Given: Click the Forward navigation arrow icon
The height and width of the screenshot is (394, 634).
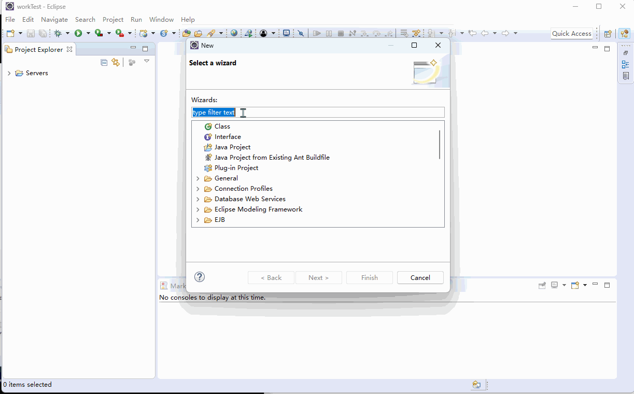Looking at the screenshot, I should coord(505,33).
